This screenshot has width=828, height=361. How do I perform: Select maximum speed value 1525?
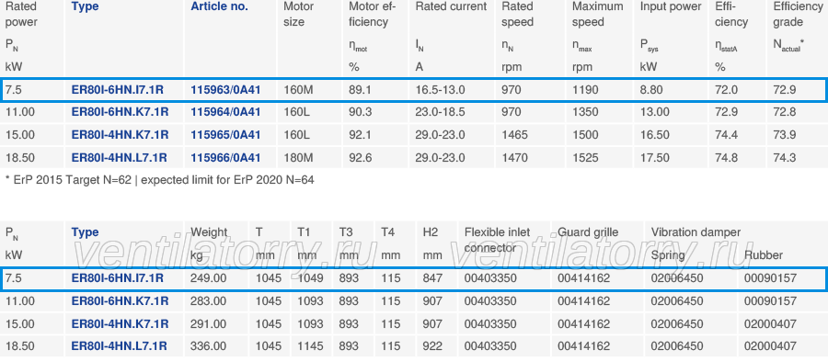(x=585, y=158)
